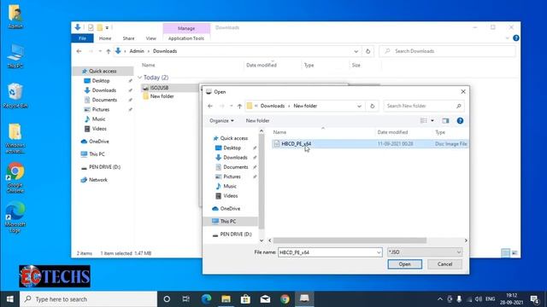The width and height of the screenshot is (547, 307).
Task: Select OneDrive in Open dialog navigation pane
Action: pyautogui.click(x=230, y=208)
